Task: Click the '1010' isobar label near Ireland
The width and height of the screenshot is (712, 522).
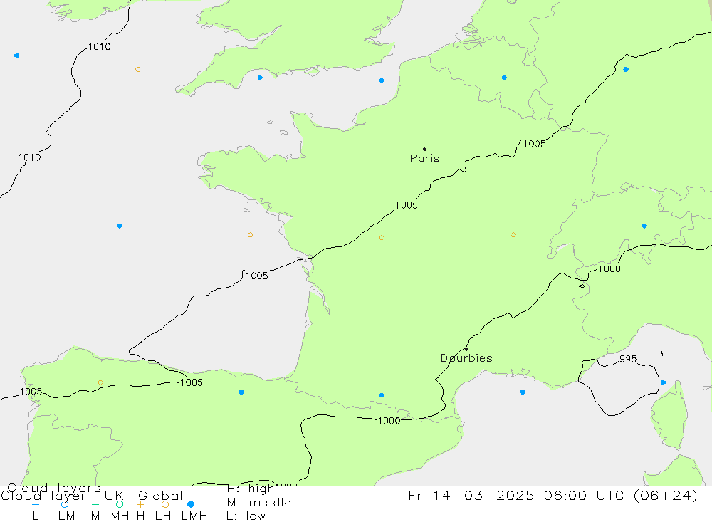Action: pos(99,46)
